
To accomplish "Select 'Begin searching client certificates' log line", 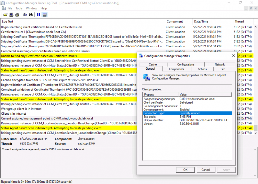I will click(127, 27).
